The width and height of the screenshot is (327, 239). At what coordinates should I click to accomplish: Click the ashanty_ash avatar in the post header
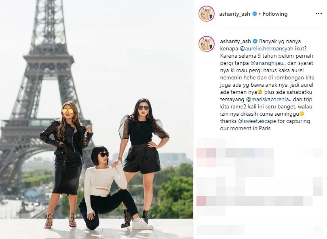[207, 14]
